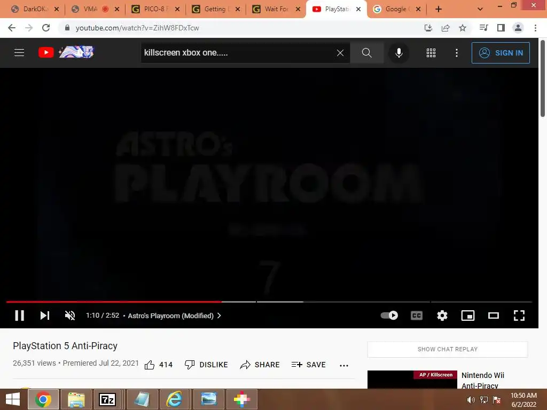Start voice search with the microphone
Screen dimensions: 547x410
click(398, 53)
